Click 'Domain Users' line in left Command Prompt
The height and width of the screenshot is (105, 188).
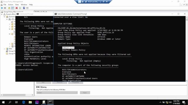(x=31, y=37)
